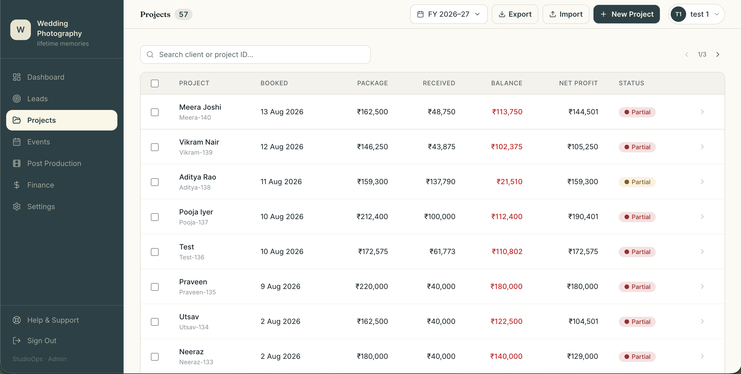The height and width of the screenshot is (374, 741).
Task: Click Sign Out in the sidebar
Action: [62, 340]
